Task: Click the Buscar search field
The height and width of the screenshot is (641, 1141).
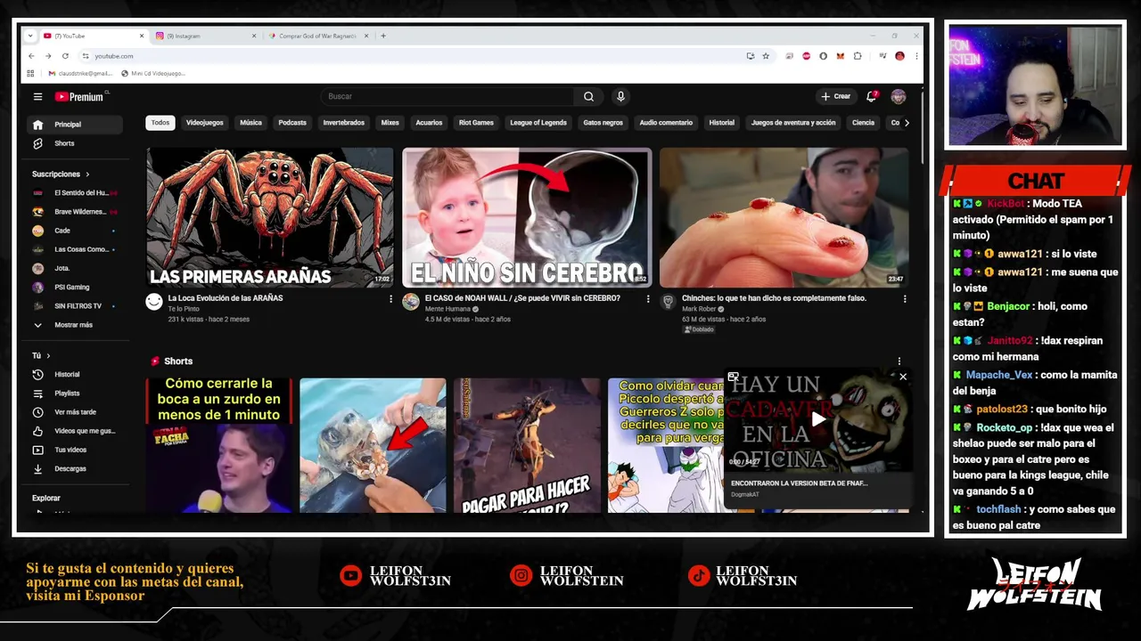Action: 448,96
